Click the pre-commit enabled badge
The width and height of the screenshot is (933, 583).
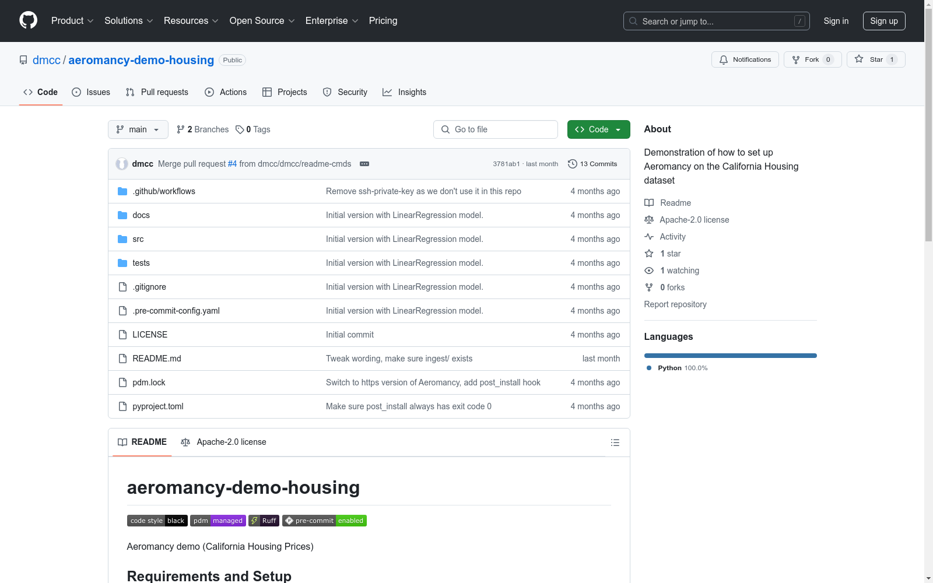324,521
